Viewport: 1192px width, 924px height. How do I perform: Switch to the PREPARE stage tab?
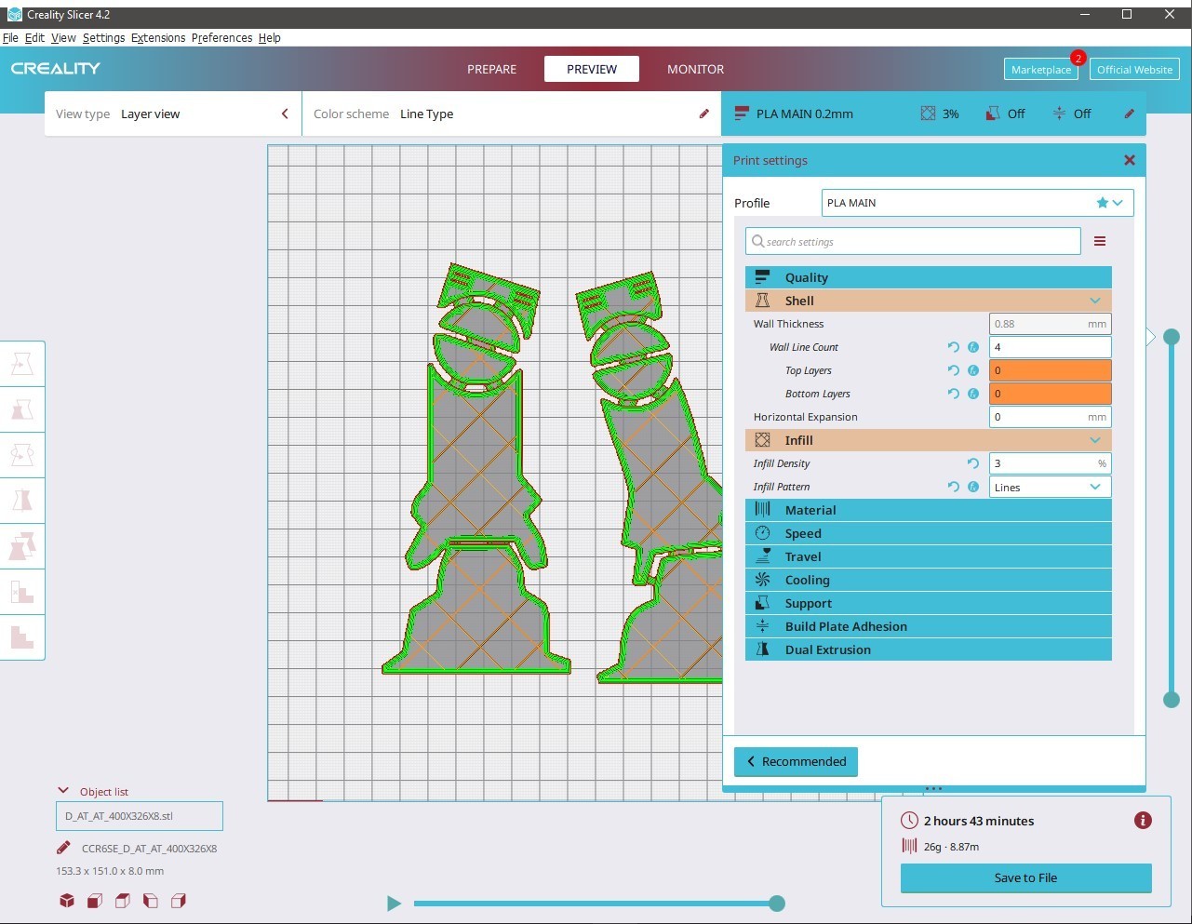(491, 69)
